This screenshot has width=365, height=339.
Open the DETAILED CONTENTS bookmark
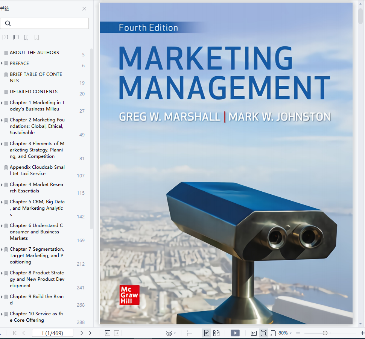(x=33, y=92)
